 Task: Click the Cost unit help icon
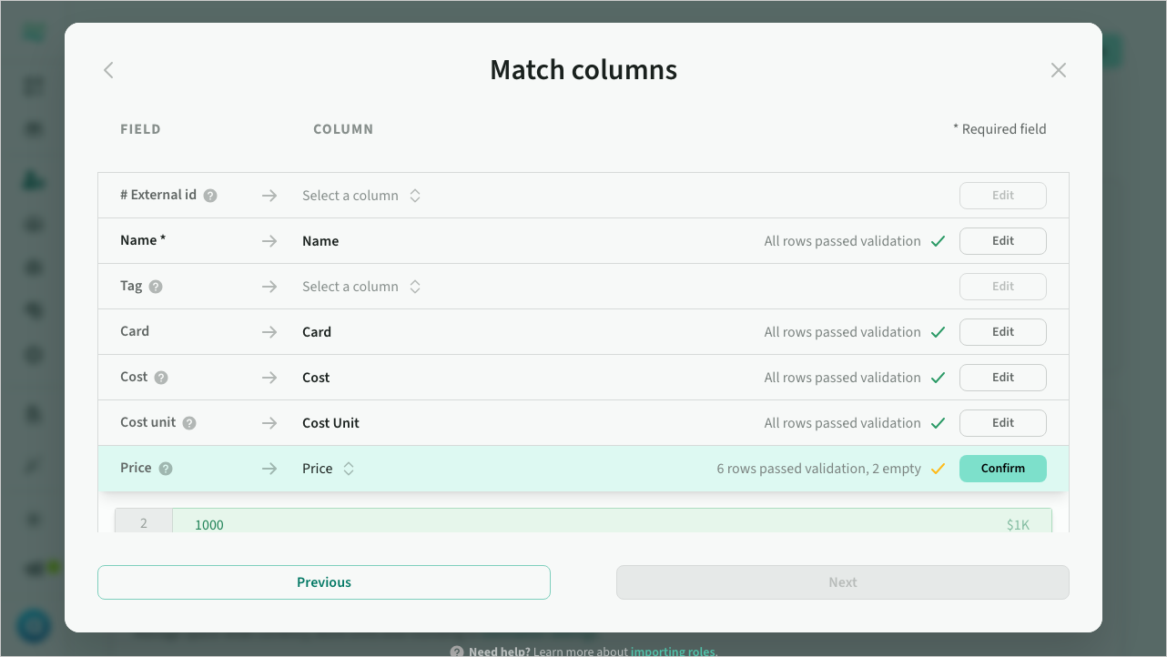coord(189,423)
